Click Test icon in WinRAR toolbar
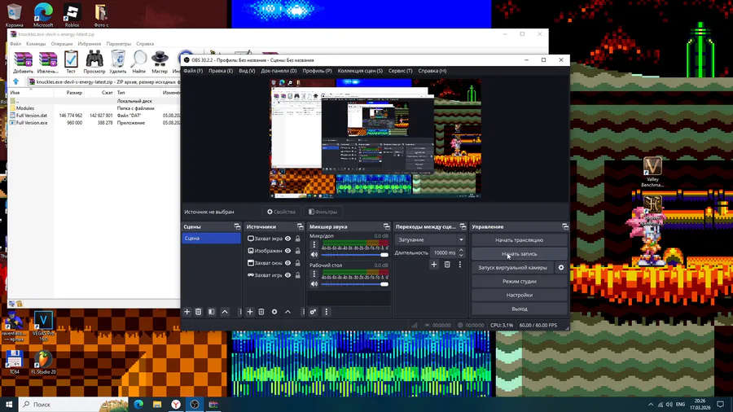Image resolution: width=733 pixels, height=412 pixels. coord(71,62)
